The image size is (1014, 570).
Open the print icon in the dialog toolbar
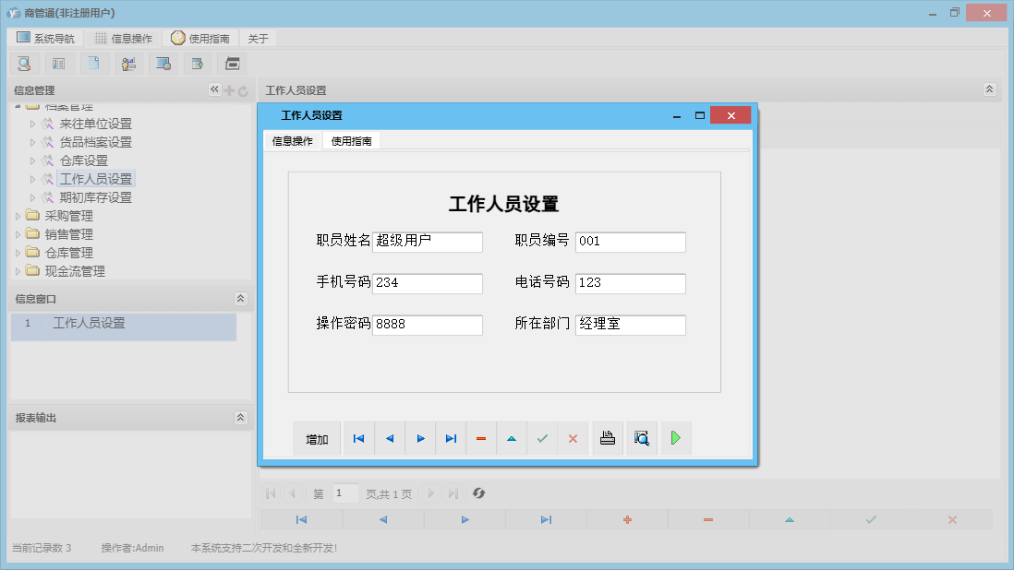608,438
